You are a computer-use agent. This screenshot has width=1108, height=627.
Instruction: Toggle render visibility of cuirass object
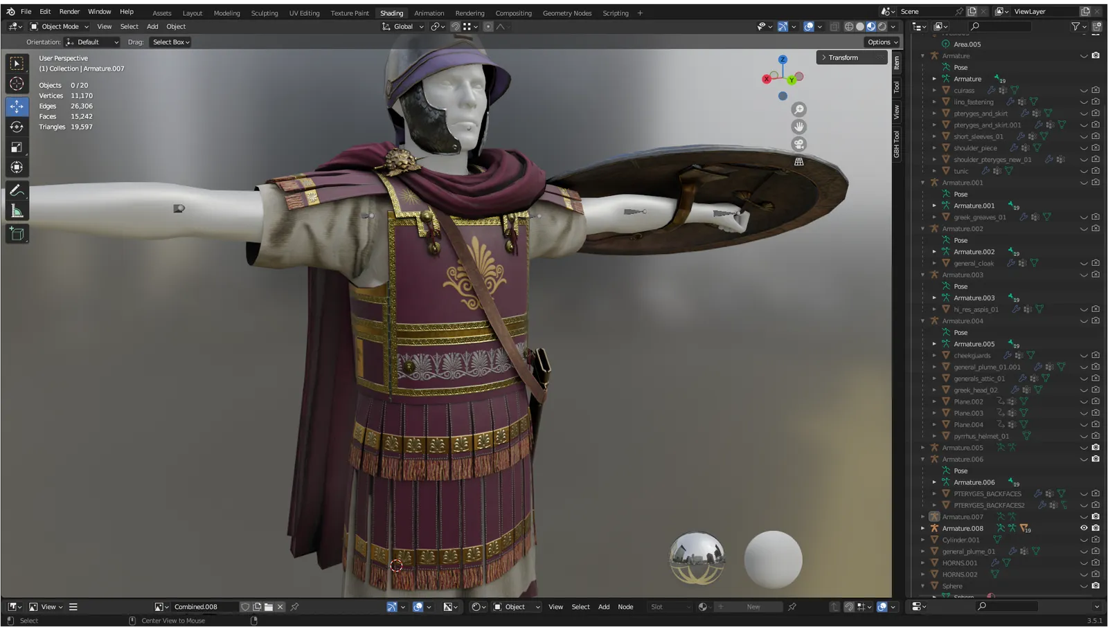[1096, 90]
